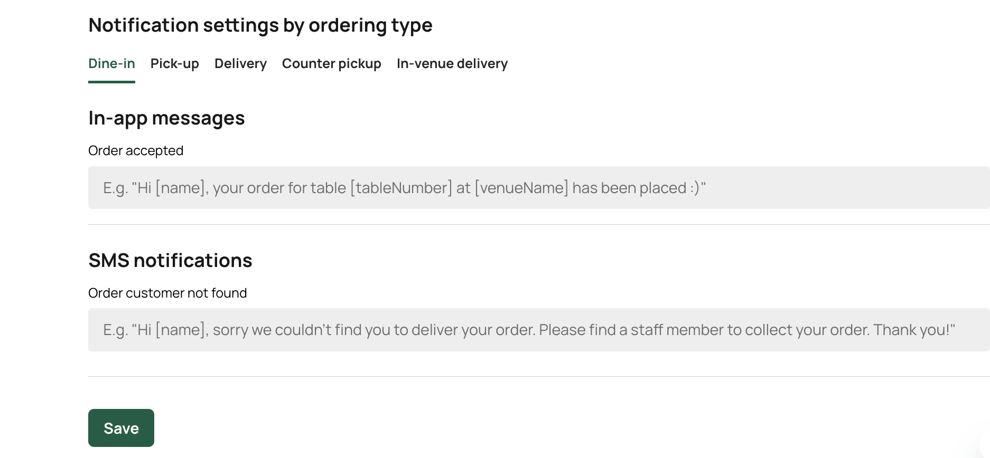Select the Dine-in tab
Screen dimensions: 990x458
point(111,64)
